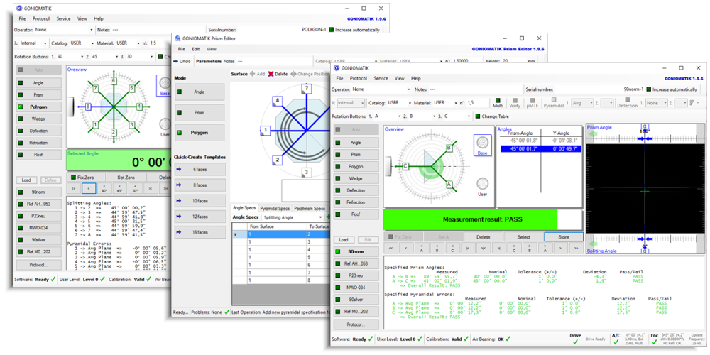Screen dimensions: 710x355
Task: Click surface marker C in front window Overview
Action: (405, 167)
